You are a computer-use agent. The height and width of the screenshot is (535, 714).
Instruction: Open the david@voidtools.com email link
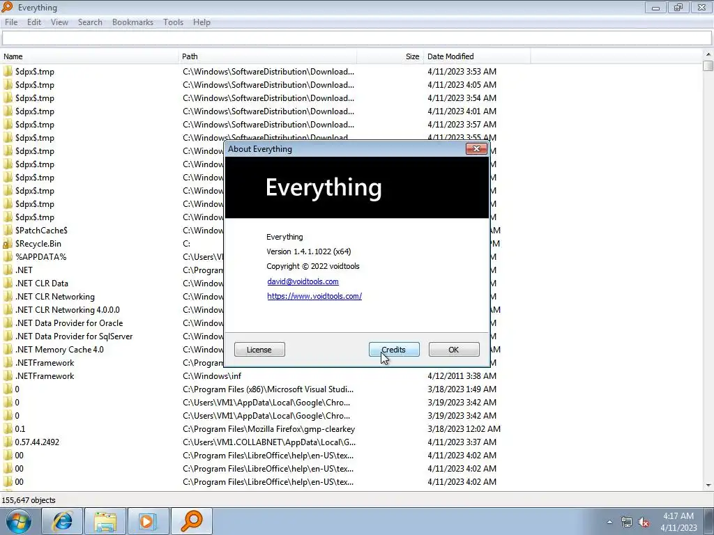pyautogui.click(x=303, y=281)
